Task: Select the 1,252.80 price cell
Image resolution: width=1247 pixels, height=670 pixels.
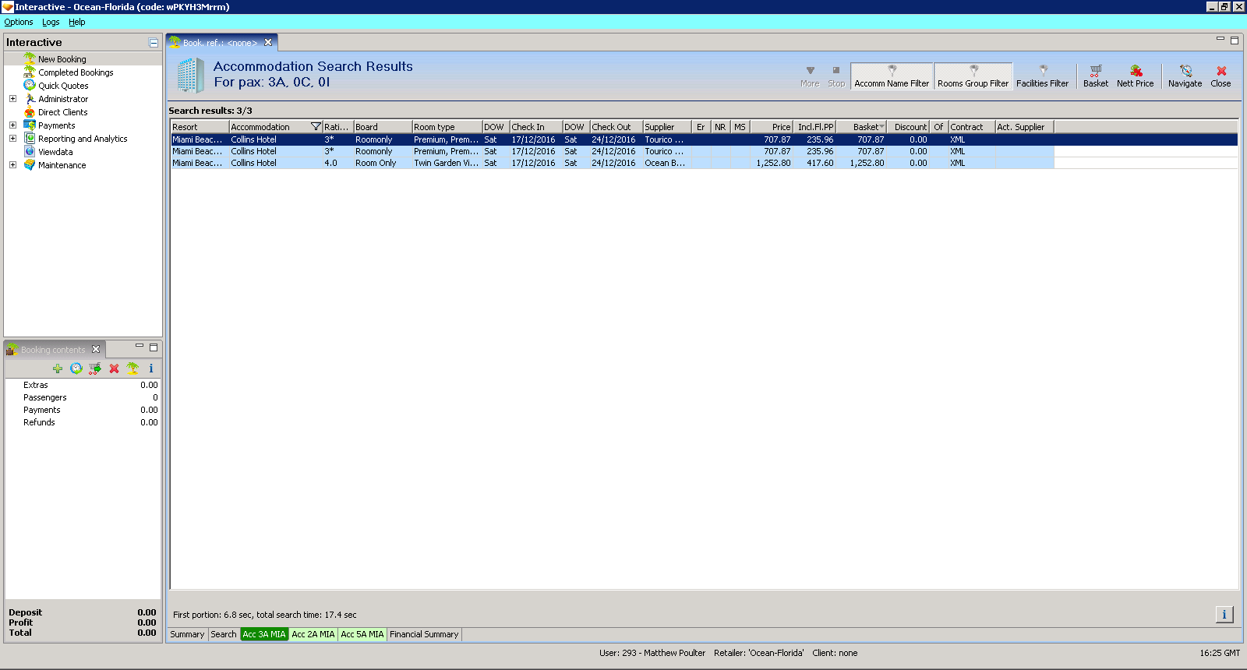Action: tap(773, 163)
